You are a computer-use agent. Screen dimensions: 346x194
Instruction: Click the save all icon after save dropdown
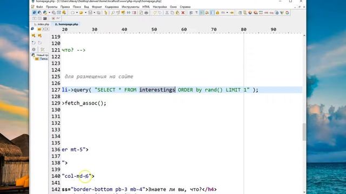pos(98,13)
